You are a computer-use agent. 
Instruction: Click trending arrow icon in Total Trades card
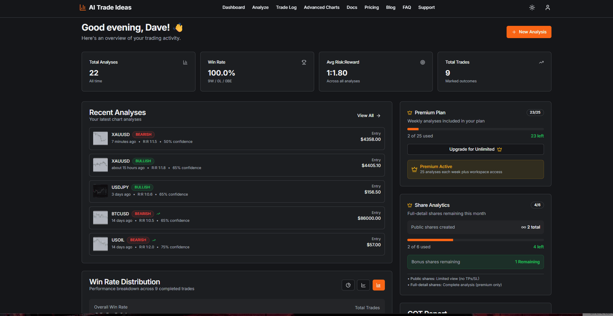pos(541,62)
